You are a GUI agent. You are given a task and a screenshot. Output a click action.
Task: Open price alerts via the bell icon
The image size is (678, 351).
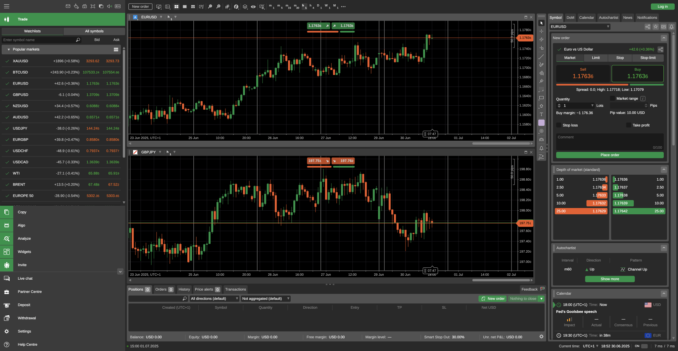pyautogui.click(x=542, y=148)
